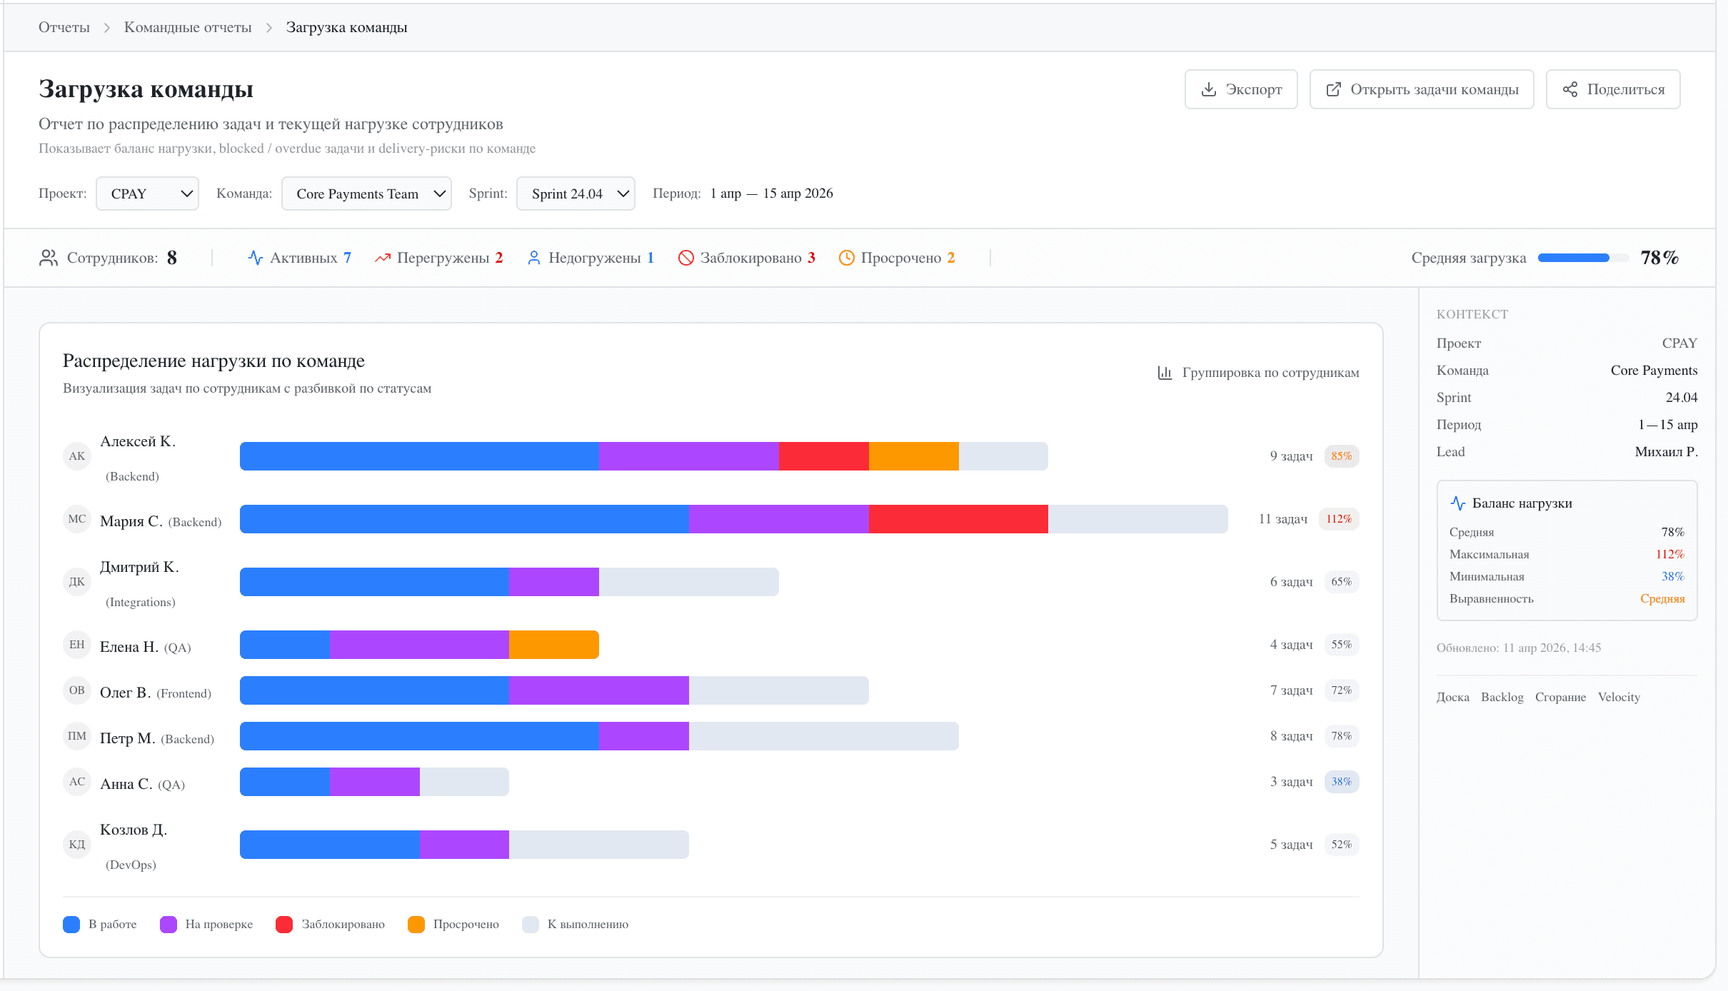Go to Командные отчеты in breadcrumbs
This screenshot has width=1728, height=991.
pos(188,27)
